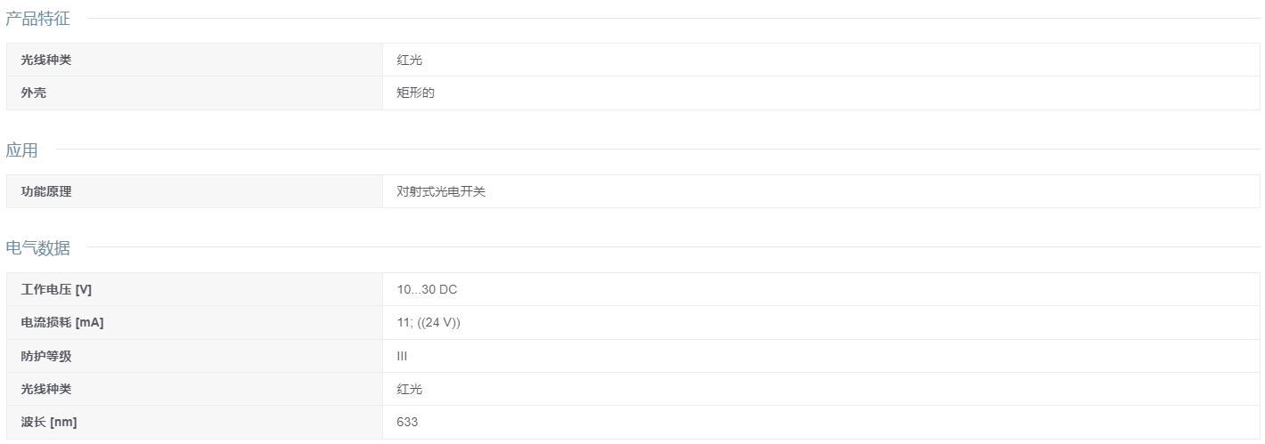Click the III protection class value
Screen dimensions: 1265x444
(x=402, y=356)
